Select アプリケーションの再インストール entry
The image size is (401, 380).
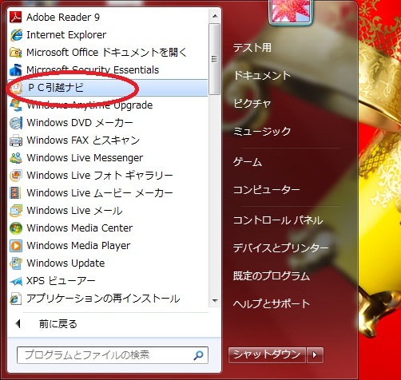point(103,299)
